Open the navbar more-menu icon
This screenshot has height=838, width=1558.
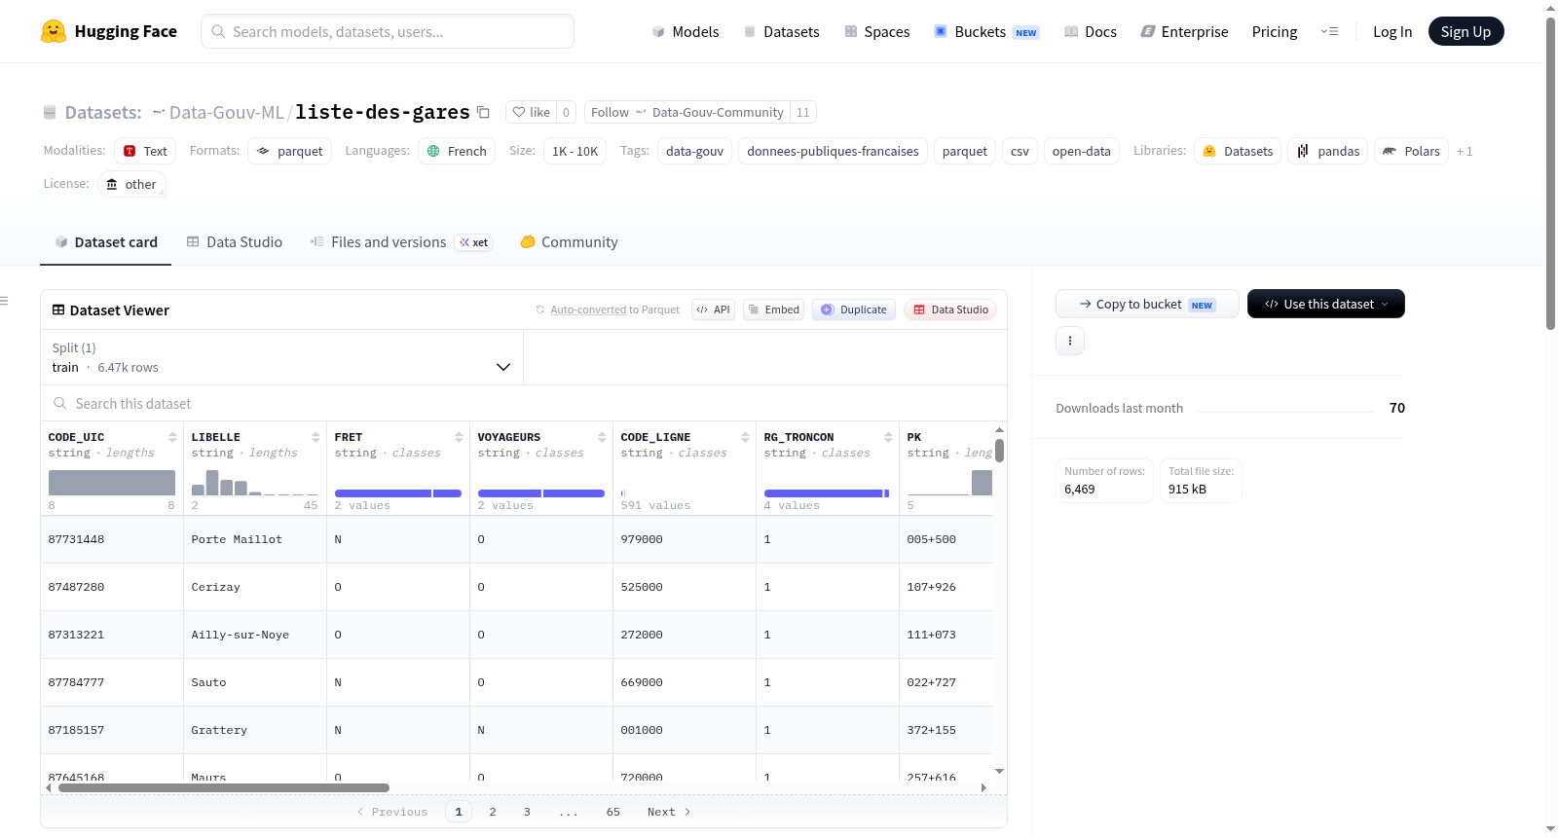(1329, 32)
